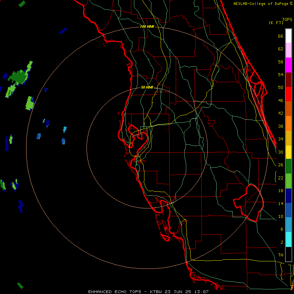Pick the bright red legend swatch
294x294 pixels.
coord(288,94)
